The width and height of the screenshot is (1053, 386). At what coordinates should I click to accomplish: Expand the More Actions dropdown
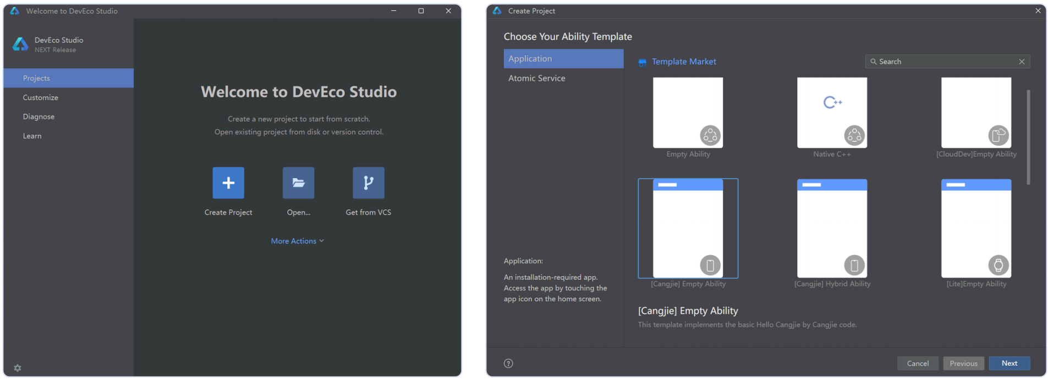(298, 241)
